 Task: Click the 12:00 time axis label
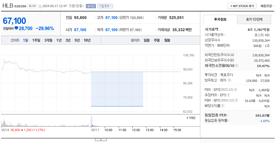tap(136, 130)
